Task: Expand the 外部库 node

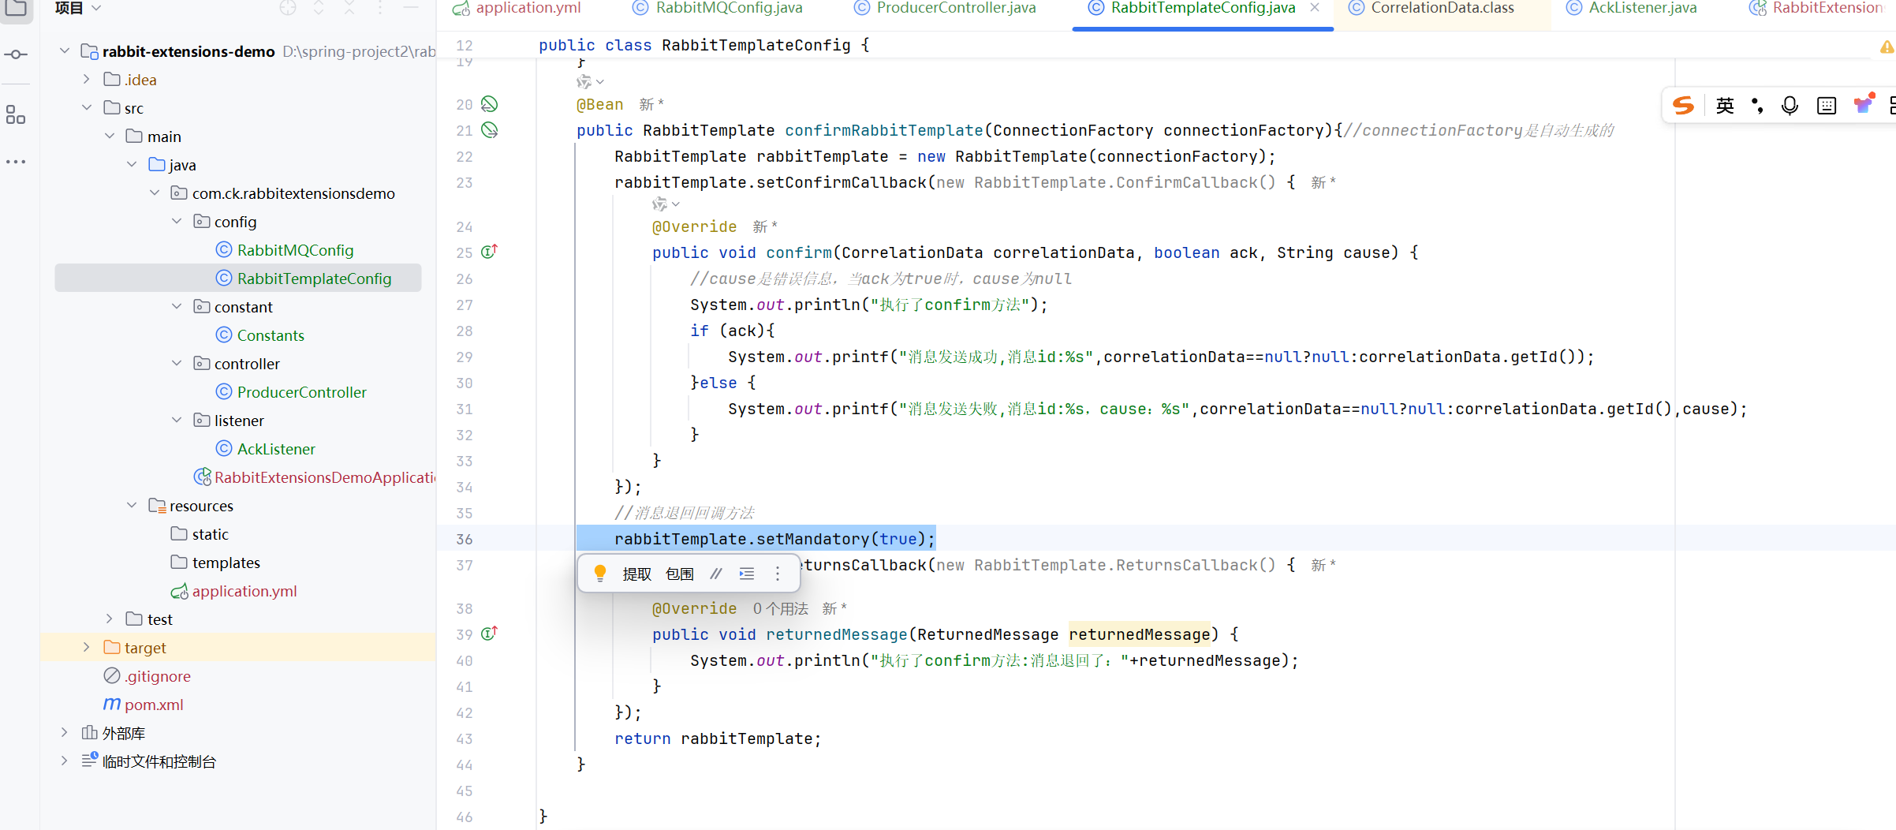Action: point(65,732)
